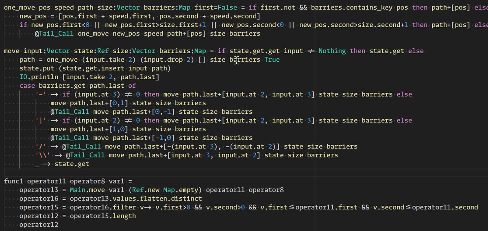Click the '\\' case pattern
Viewport: 488px width, 231px height.
[43, 155]
